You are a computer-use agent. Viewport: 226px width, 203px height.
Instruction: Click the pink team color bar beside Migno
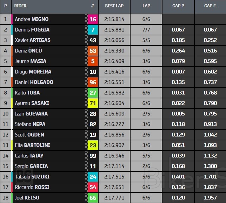click(12, 19)
